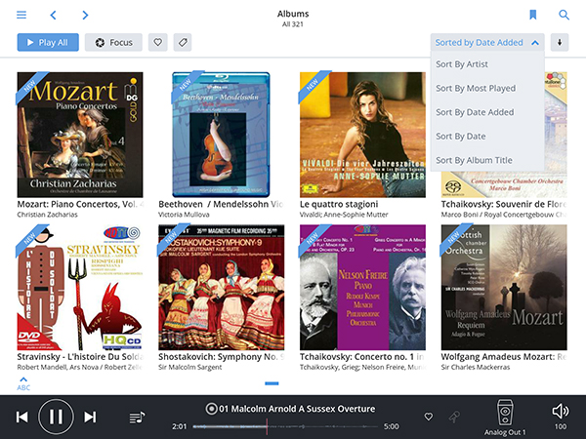Choose Sort By Date Added option
This screenshot has width=586, height=439.
487,112
